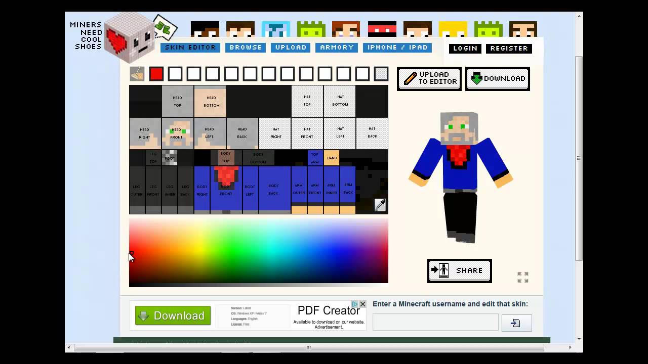Select the Leg Outer skin region
This screenshot has width=648, height=364.
pos(137,190)
